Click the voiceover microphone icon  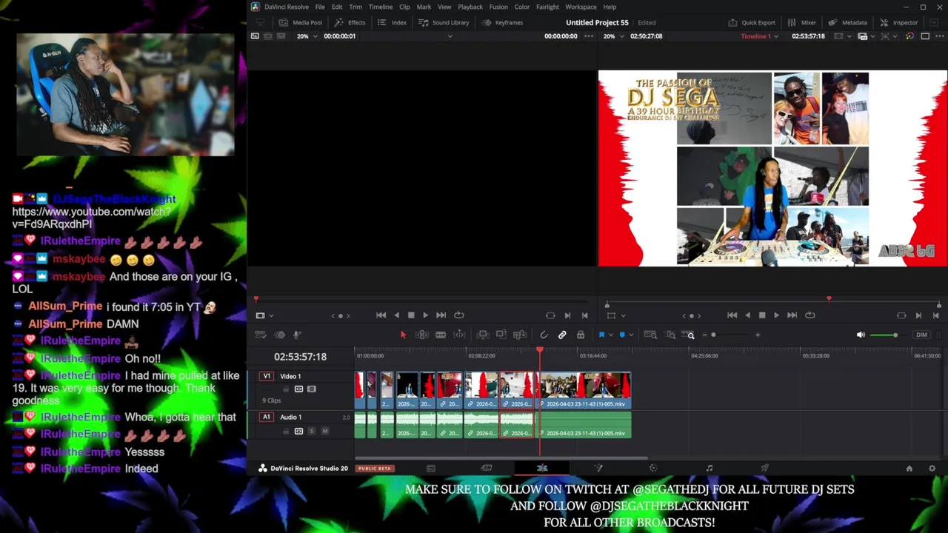298,335
